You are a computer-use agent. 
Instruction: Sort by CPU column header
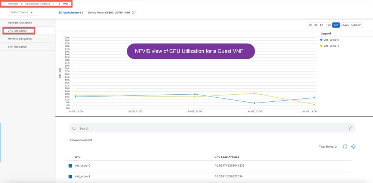[x=77, y=157]
